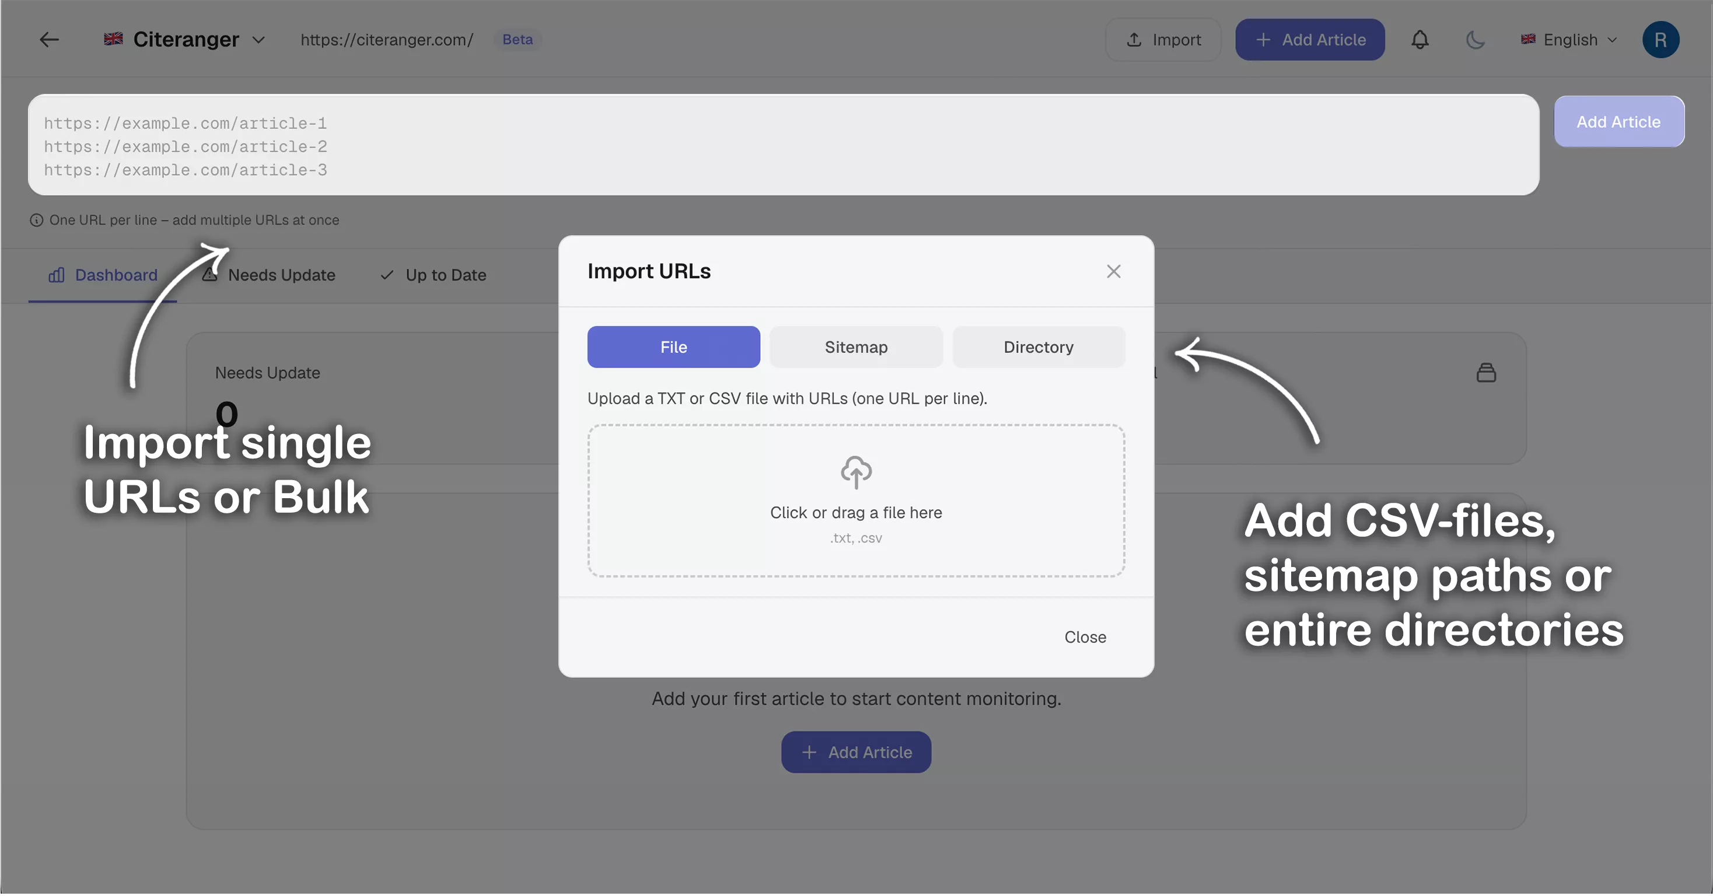This screenshot has height=896, width=1713.
Task: Click 'Add your first article' message
Action: coord(856,699)
